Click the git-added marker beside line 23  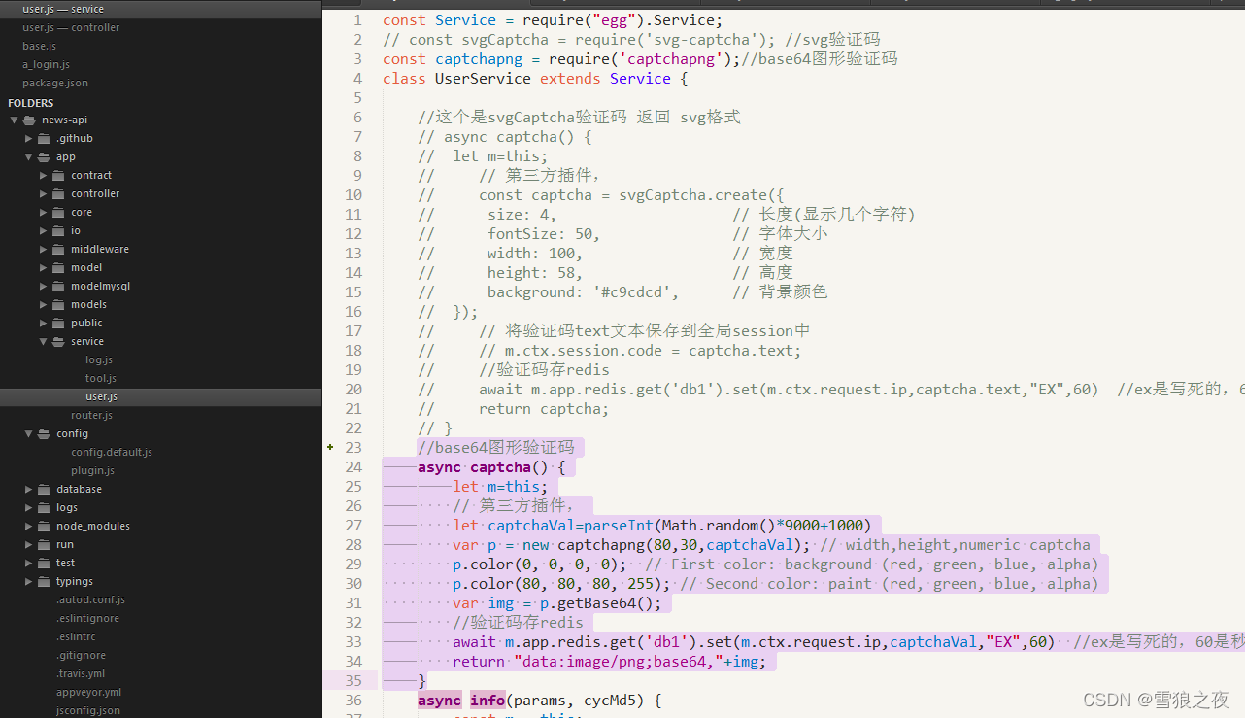(330, 447)
